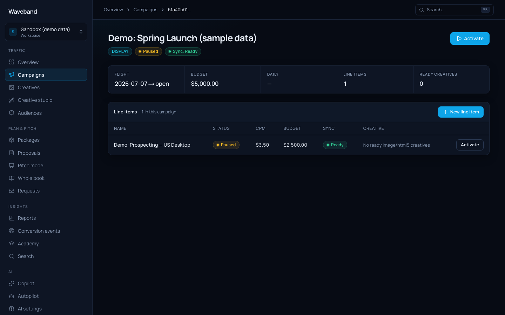Open the Copilot sparkle icon
The height and width of the screenshot is (315, 505).
tap(12, 283)
